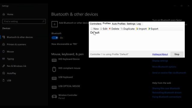Open Printers & scanners settings
This screenshot has width=192, height=108.
pyautogui.click(x=14, y=44)
